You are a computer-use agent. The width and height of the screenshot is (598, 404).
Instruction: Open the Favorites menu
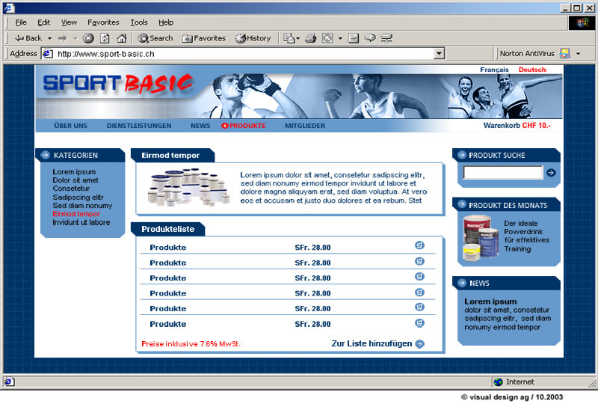point(103,22)
